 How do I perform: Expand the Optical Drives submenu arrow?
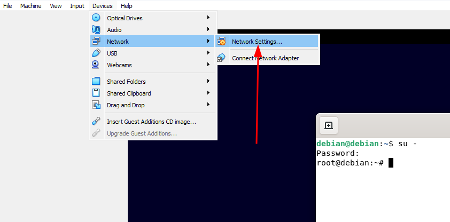click(208, 18)
